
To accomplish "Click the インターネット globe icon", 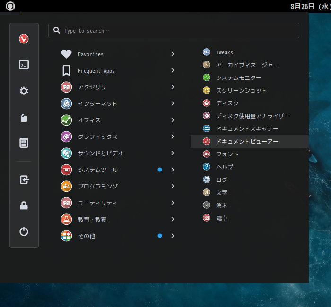I will click(x=66, y=103).
